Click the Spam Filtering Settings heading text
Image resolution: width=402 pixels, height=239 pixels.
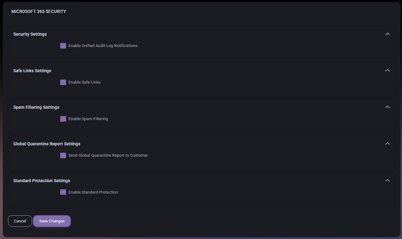pos(36,107)
